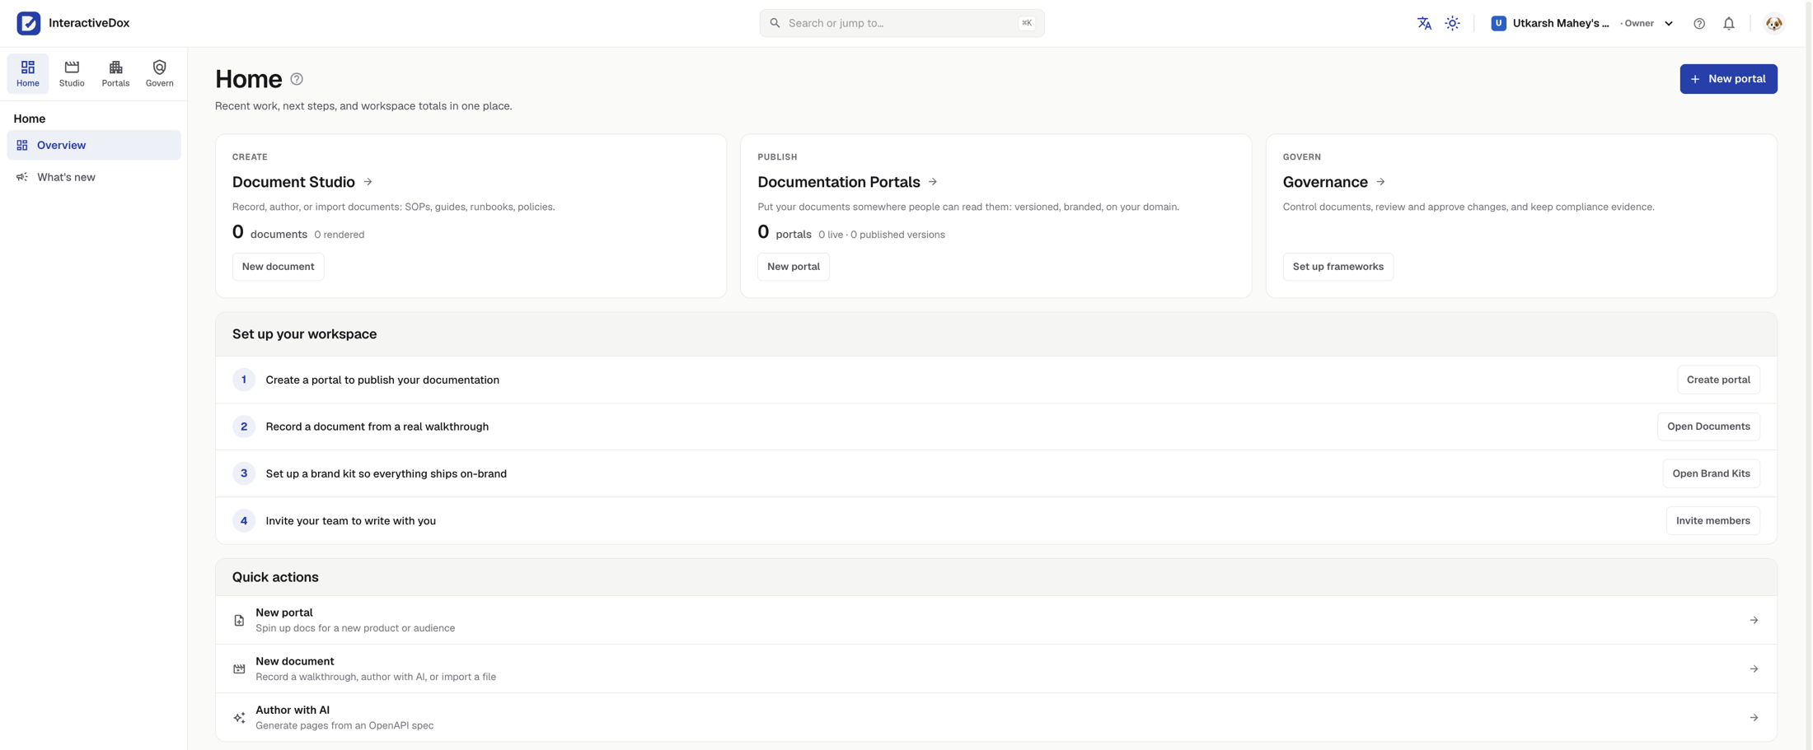
Task: Click the Invite members button
Action: tap(1712, 520)
